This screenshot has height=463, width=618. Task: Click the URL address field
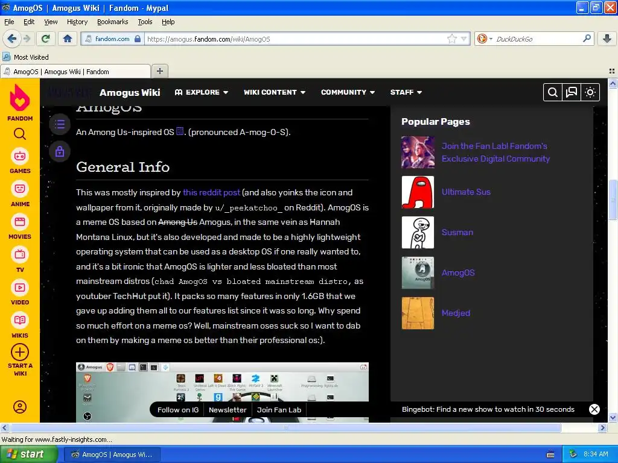(x=296, y=39)
